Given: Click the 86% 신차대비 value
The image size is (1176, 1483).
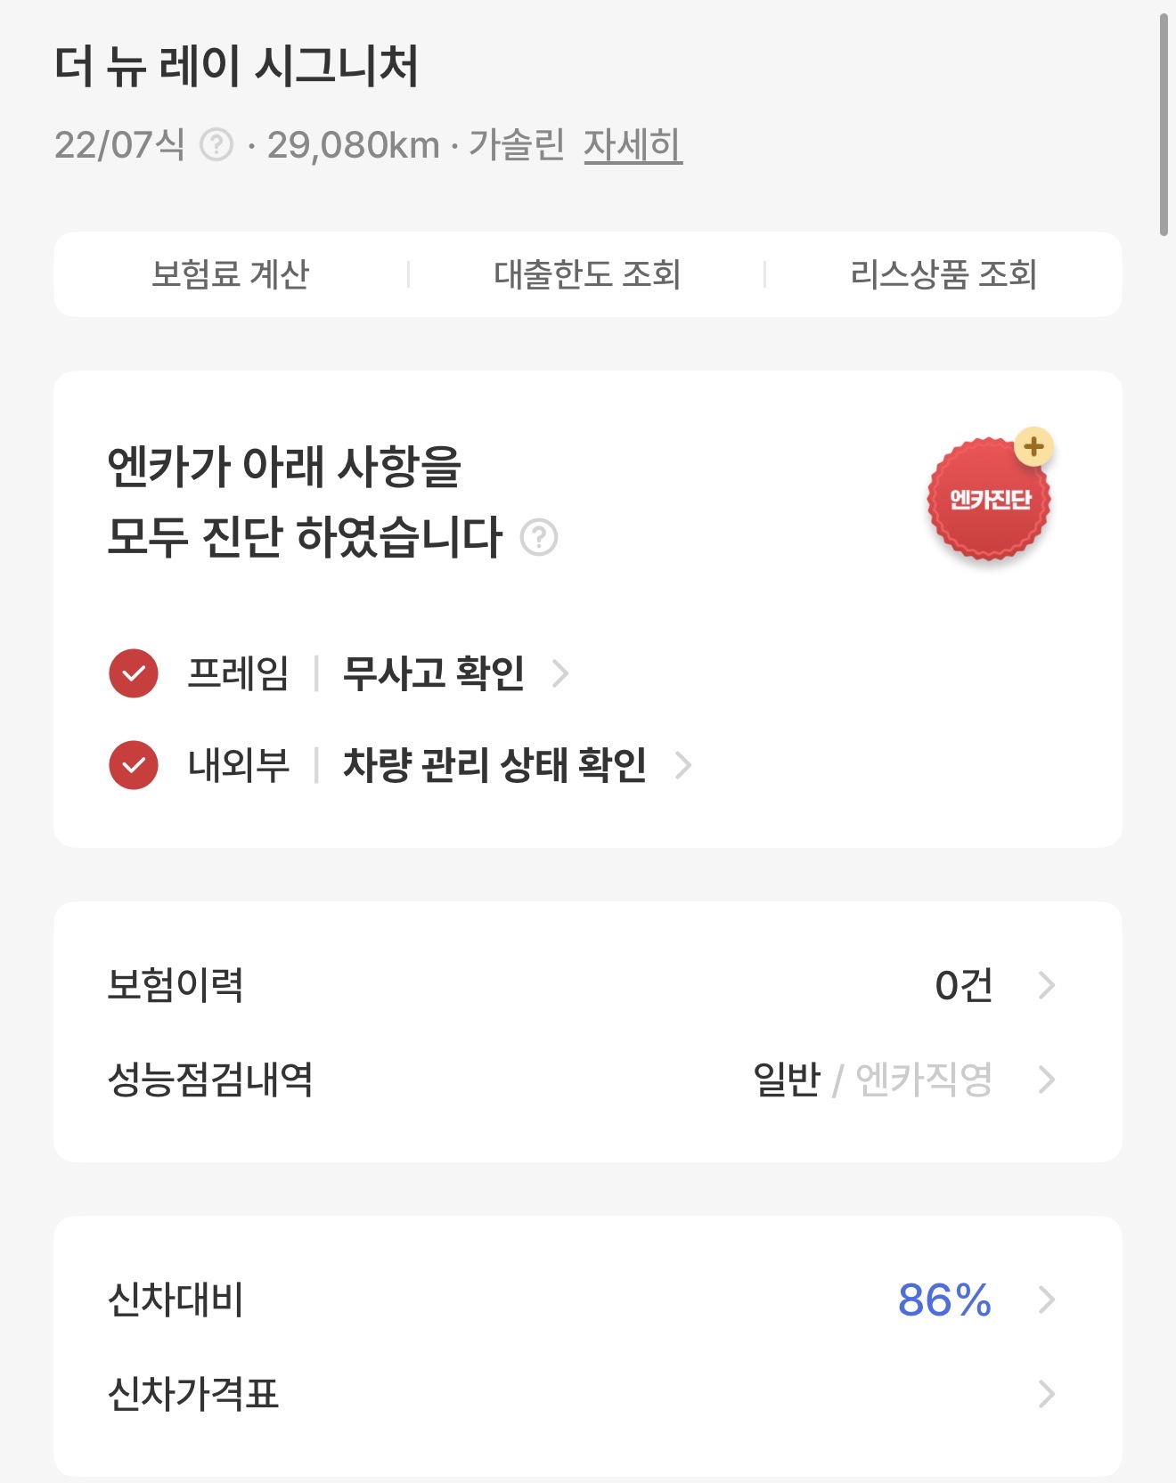Looking at the screenshot, I should [x=944, y=1300].
